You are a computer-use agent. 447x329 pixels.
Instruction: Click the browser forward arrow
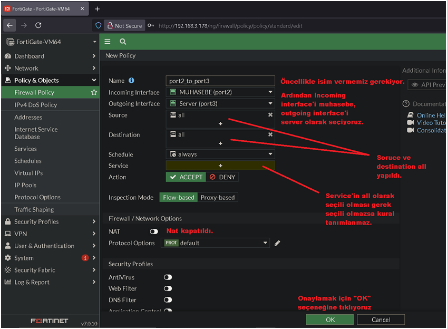[x=24, y=25]
